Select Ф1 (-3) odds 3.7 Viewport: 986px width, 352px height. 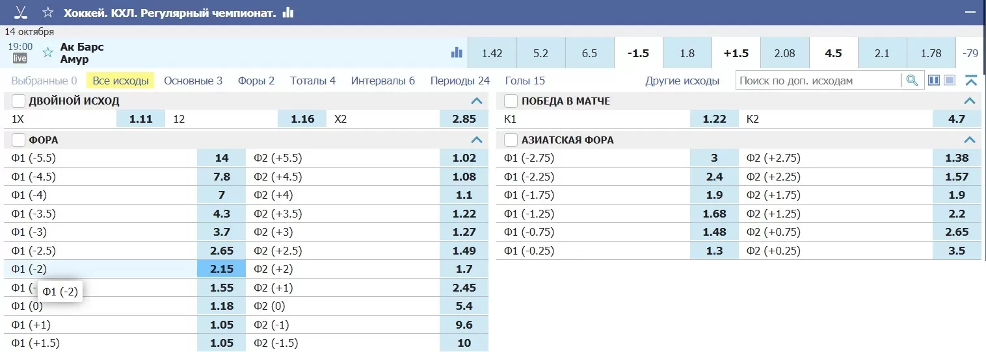[x=222, y=232]
